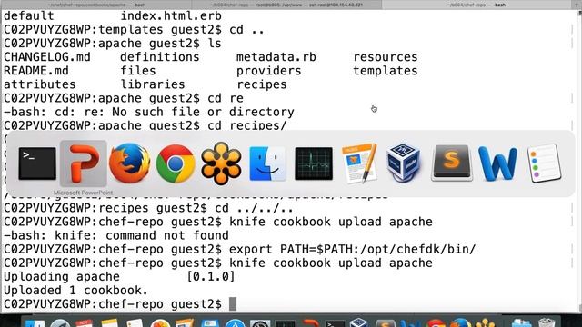
Task: Click definitions in the ls listing
Action: point(160,57)
